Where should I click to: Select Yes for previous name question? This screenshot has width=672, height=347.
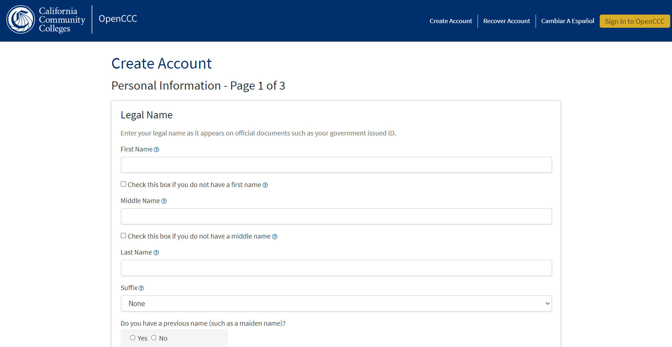[132, 337]
